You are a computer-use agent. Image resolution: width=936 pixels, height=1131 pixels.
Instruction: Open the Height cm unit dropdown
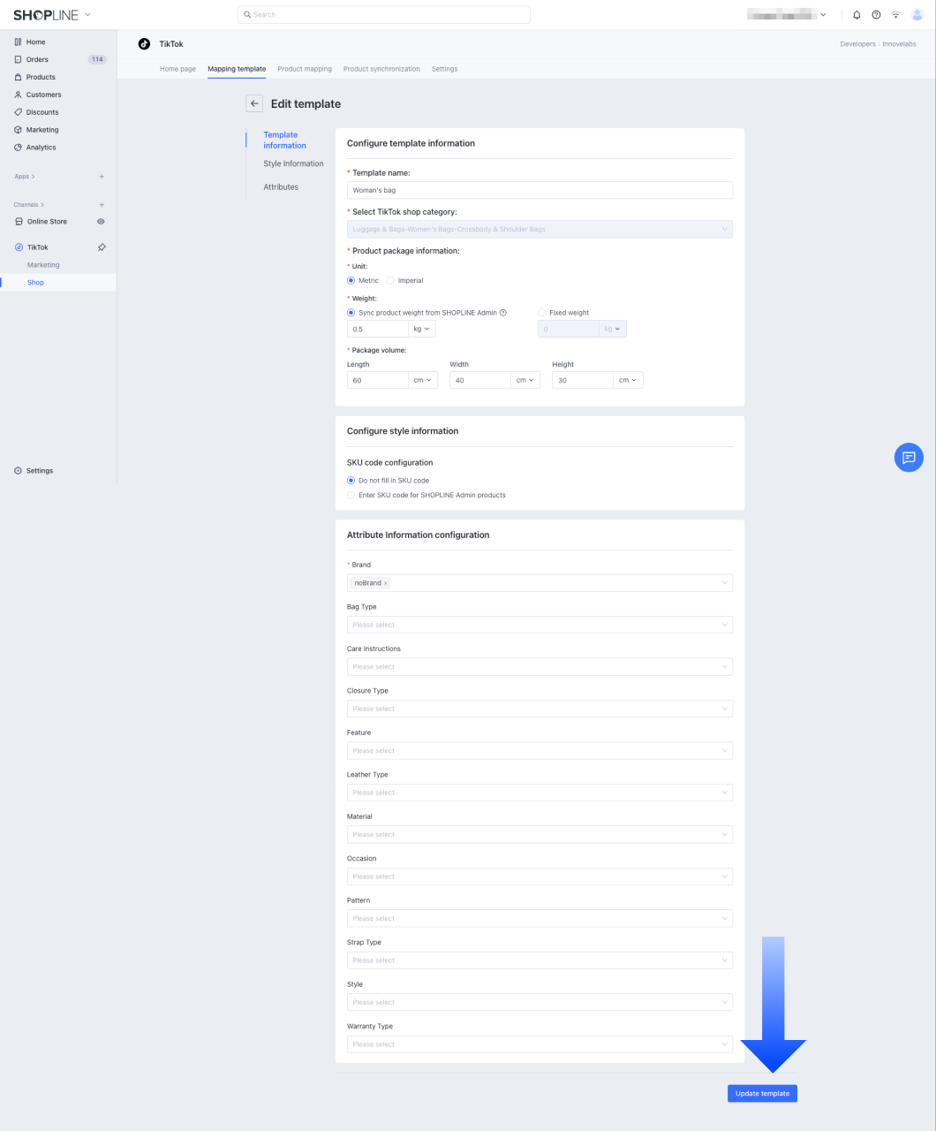(628, 380)
